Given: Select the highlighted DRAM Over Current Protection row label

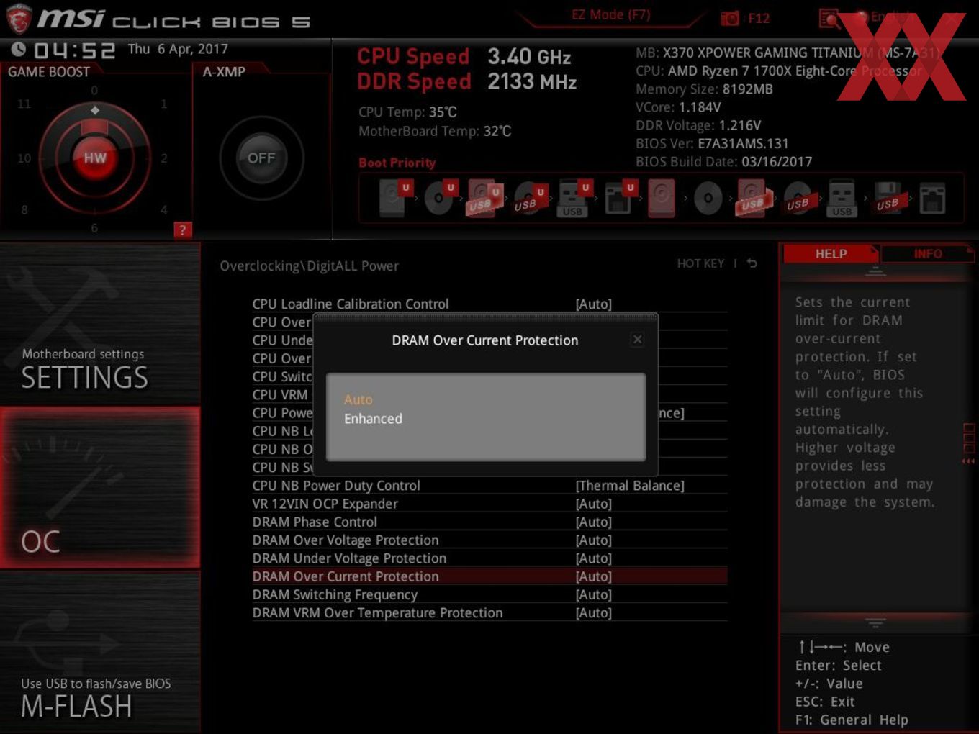Looking at the screenshot, I should [346, 576].
